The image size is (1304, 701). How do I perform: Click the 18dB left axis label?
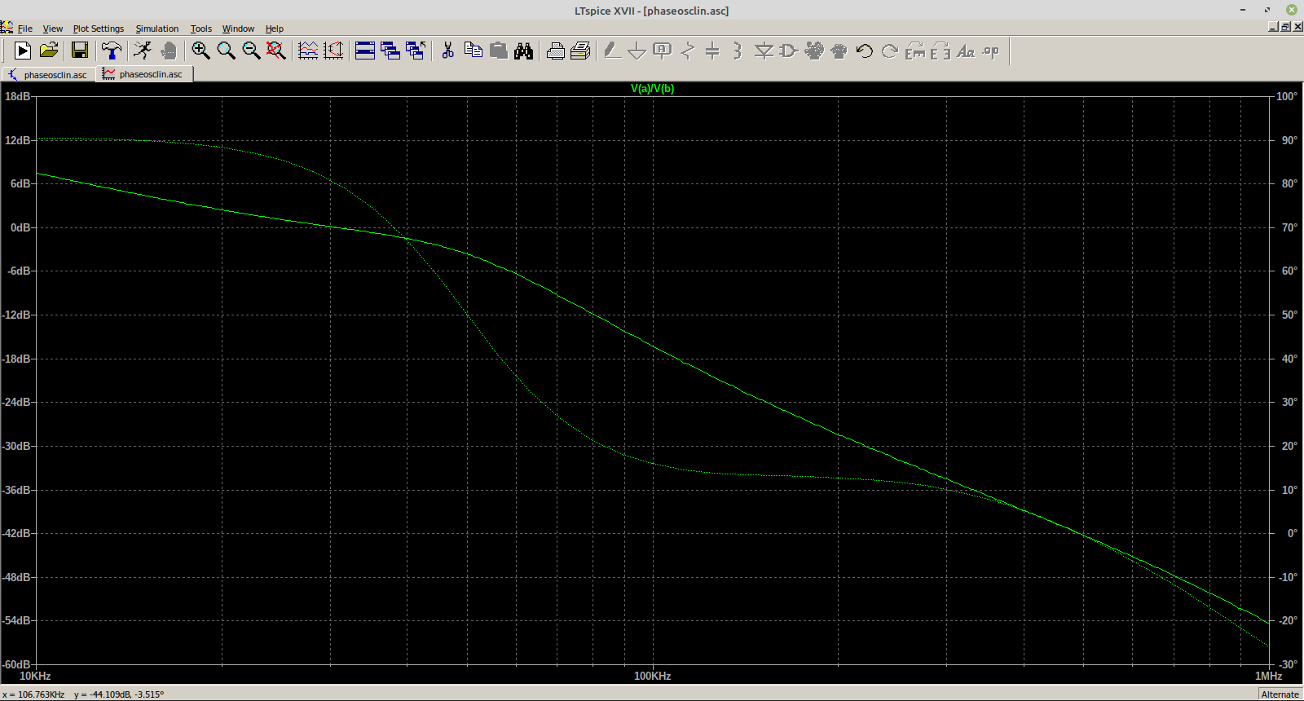[x=18, y=96]
